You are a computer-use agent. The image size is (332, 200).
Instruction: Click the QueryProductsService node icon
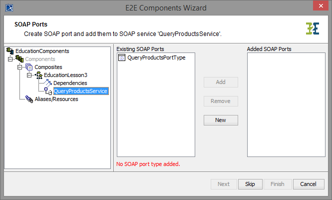[x=48, y=91]
